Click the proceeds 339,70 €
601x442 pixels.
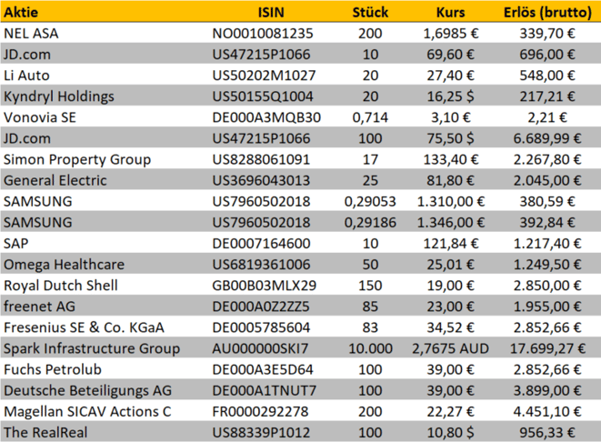coord(547,34)
